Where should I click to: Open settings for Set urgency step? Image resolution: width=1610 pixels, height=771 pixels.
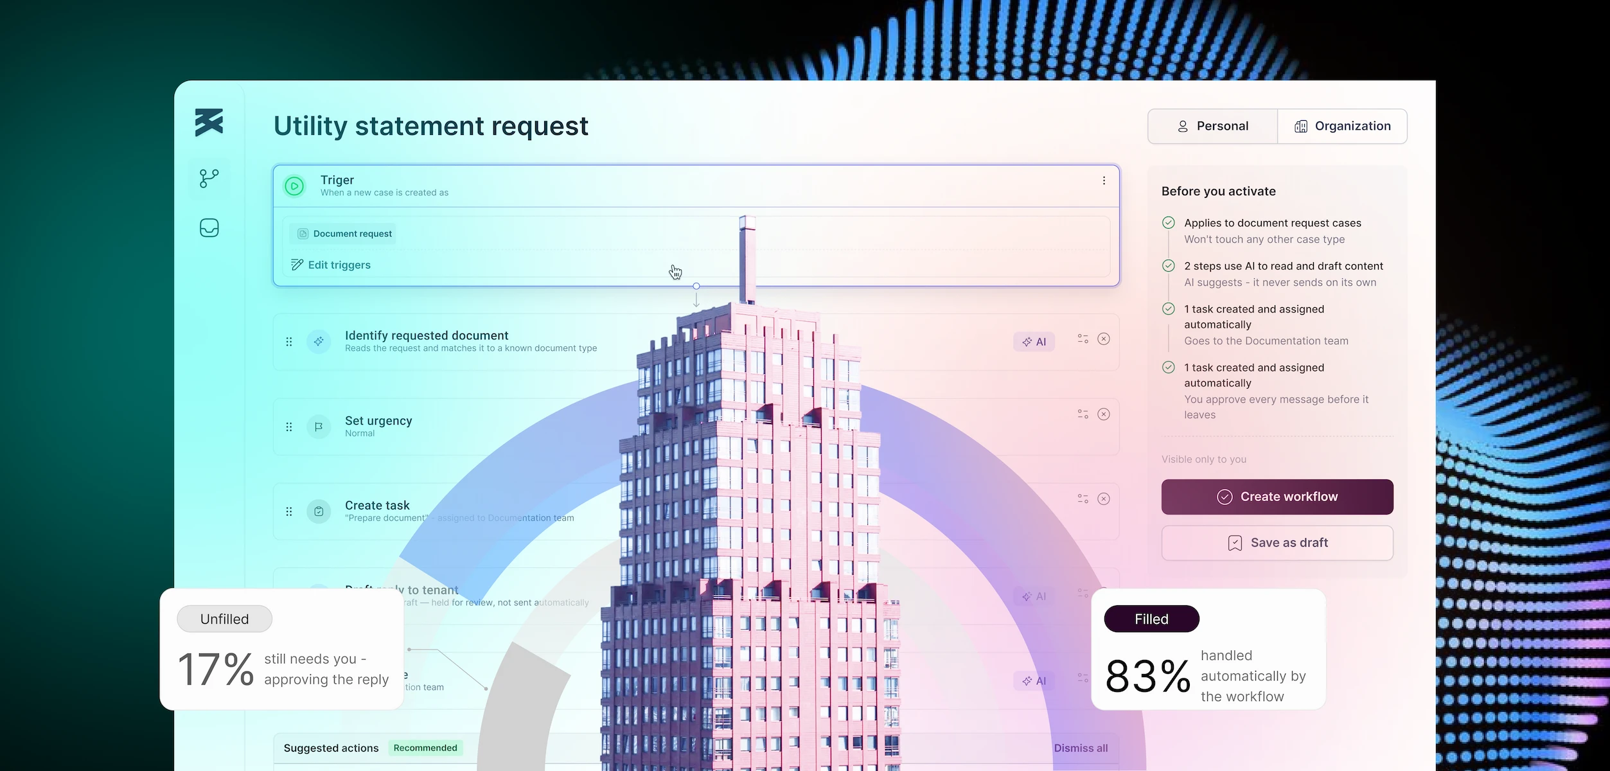pos(1083,414)
